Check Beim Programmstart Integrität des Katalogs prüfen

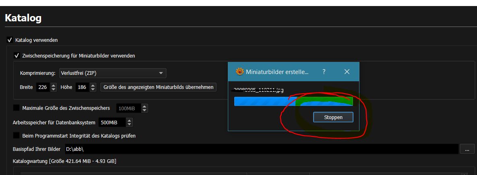(x=16, y=136)
